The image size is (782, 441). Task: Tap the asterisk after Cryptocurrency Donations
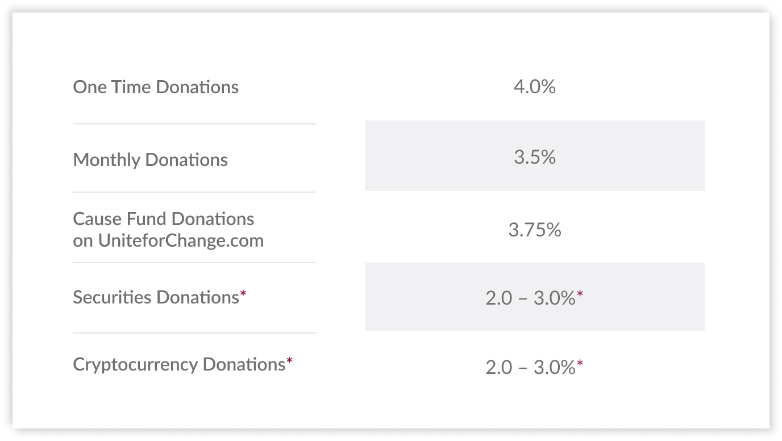pos(289,361)
